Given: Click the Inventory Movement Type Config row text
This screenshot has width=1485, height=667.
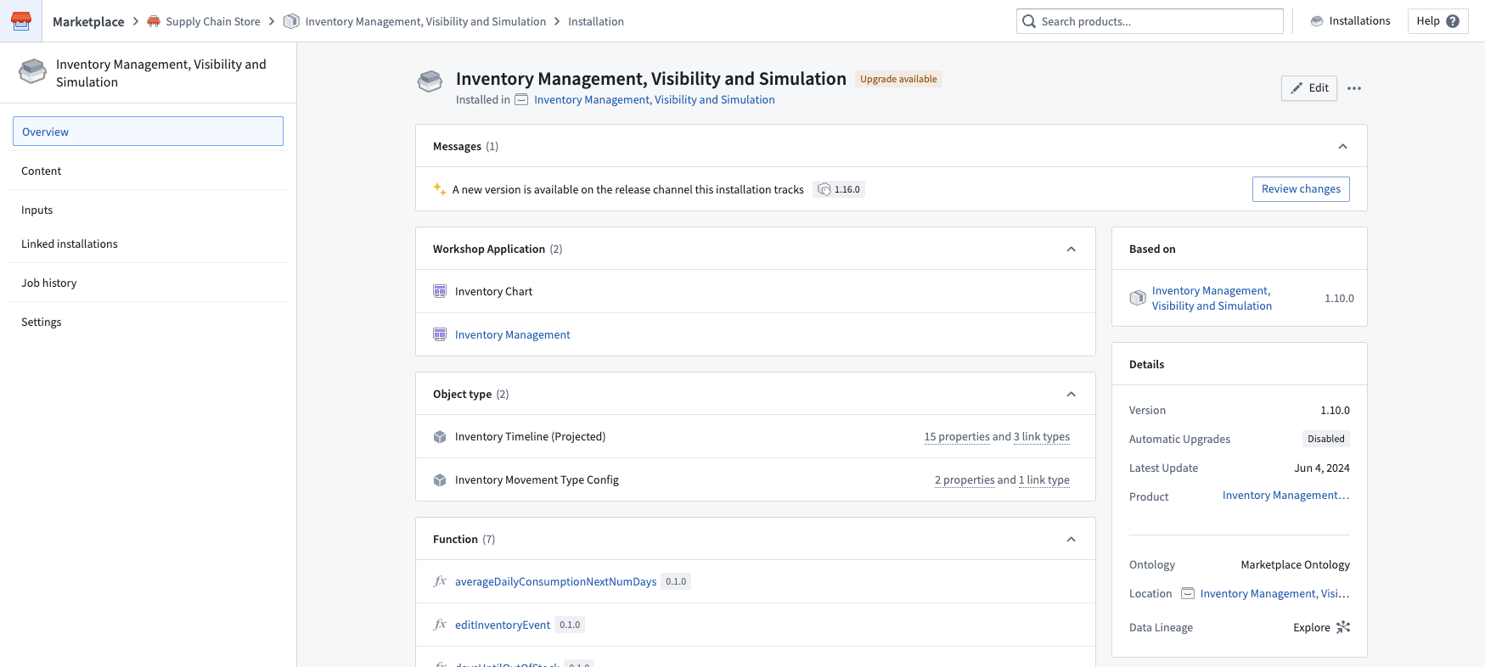Looking at the screenshot, I should click(537, 480).
